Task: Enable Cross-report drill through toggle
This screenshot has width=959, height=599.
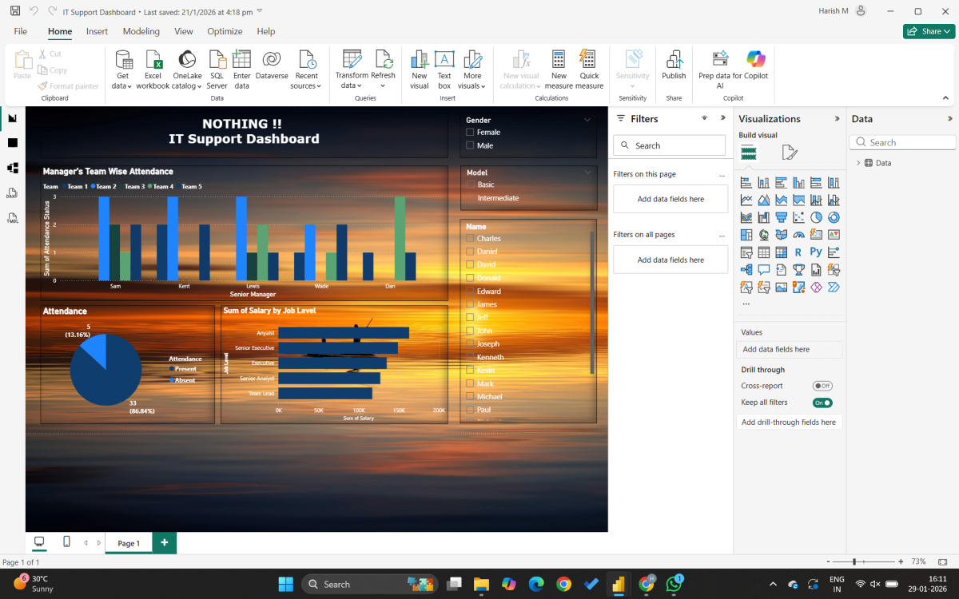Action: click(822, 386)
